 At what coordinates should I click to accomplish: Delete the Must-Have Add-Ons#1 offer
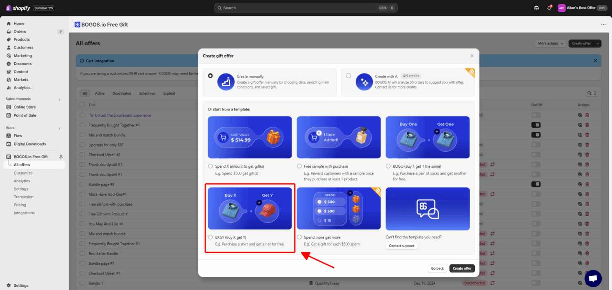[587, 194]
